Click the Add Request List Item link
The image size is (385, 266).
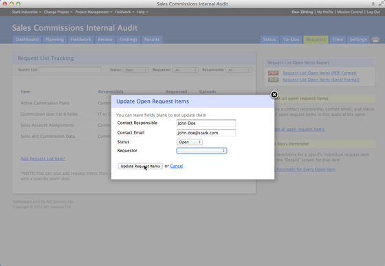[43, 159]
